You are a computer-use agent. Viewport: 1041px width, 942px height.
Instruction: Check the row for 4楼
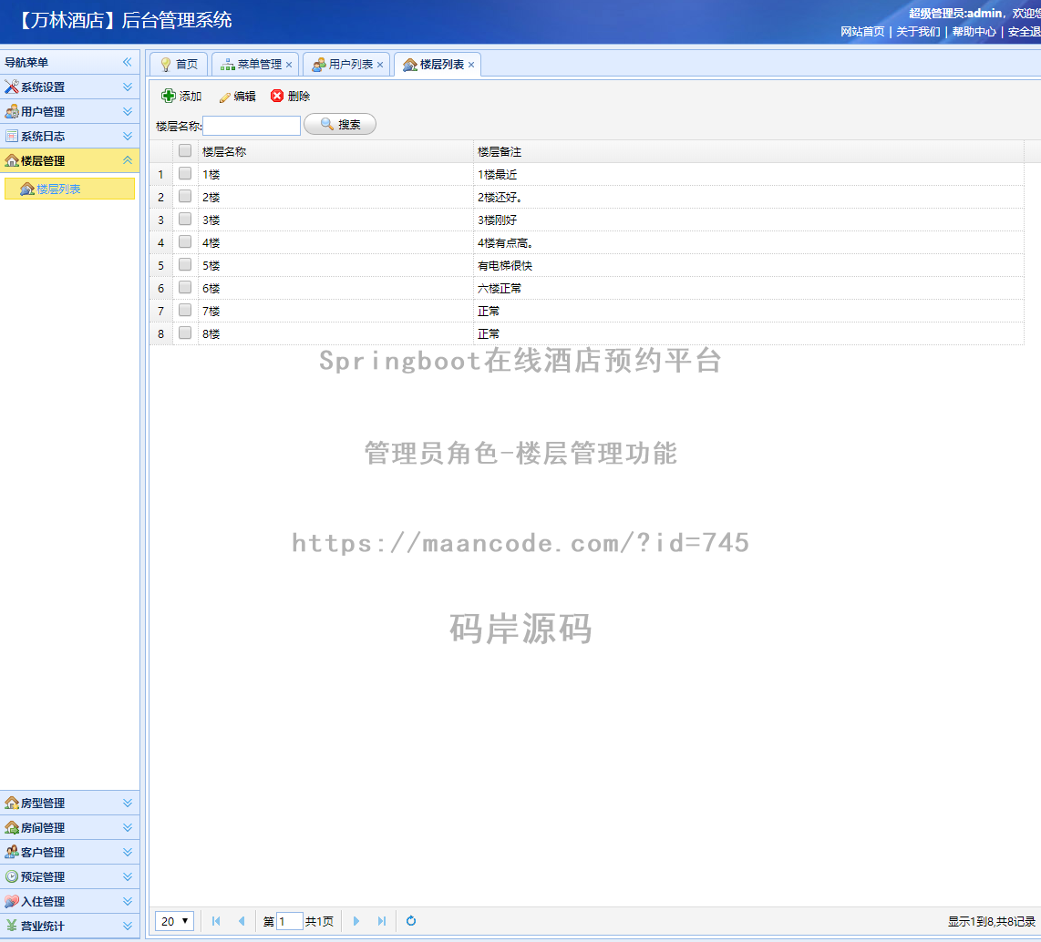point(185,241)
